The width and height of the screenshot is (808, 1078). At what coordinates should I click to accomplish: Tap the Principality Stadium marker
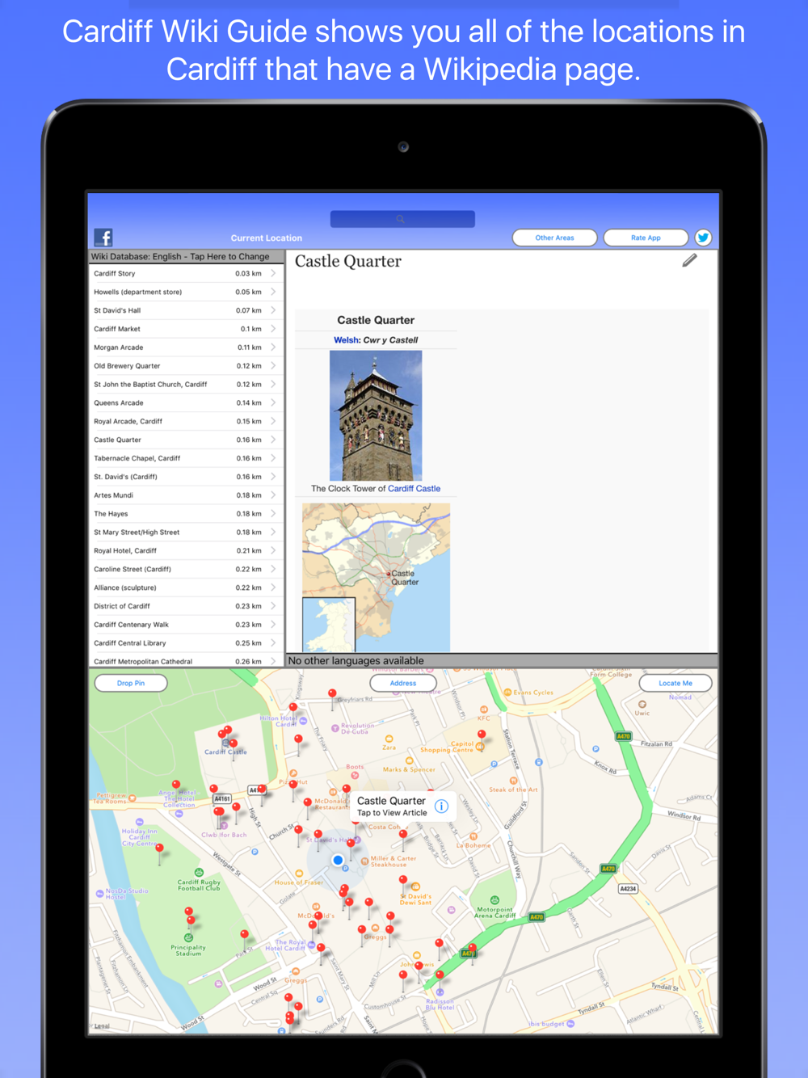click(x=188, y=938)
